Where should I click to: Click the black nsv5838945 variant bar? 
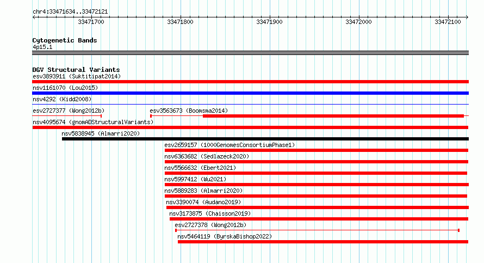tap(265, 139)
